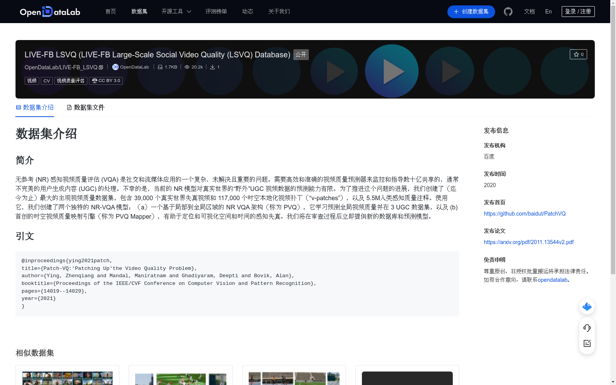The width and height of the screenshot is (616, 385).
Task: Click the 登录 / 注册 button
Action: (x=578, y=12)
